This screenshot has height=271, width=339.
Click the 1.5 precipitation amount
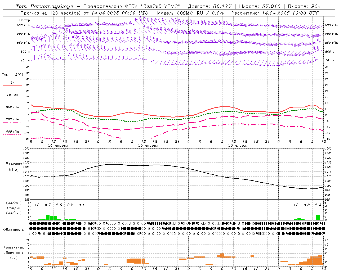(x=59, y=205)
